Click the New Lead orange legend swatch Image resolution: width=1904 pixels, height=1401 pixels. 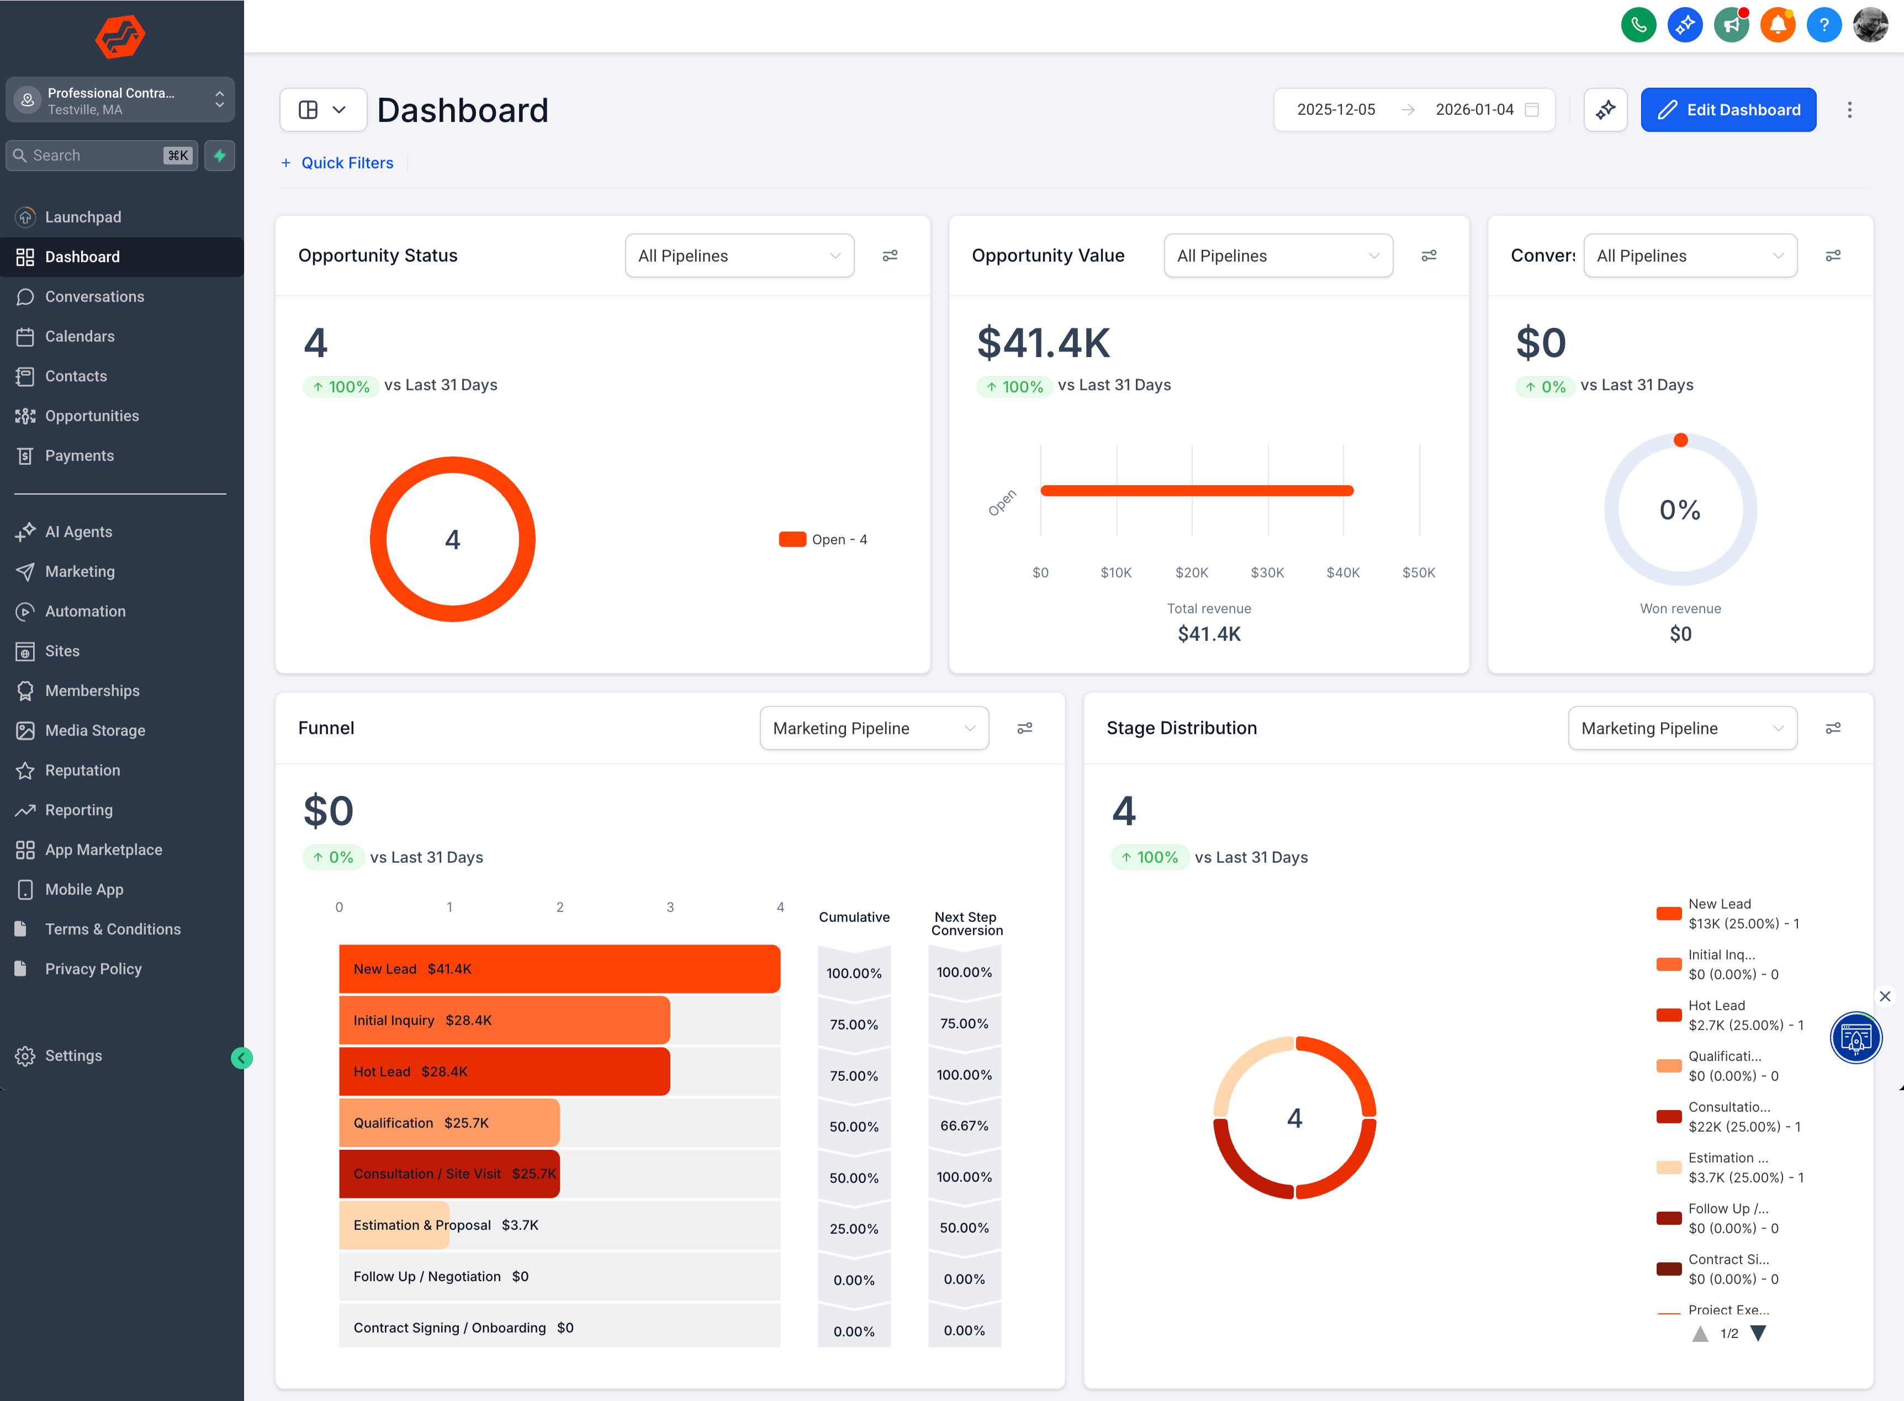point(1668,914)
